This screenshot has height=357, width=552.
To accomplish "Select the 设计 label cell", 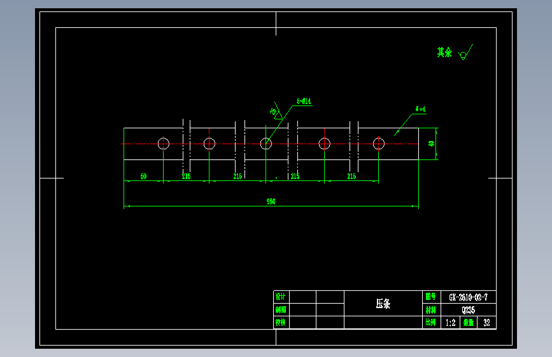I will 281,297.
